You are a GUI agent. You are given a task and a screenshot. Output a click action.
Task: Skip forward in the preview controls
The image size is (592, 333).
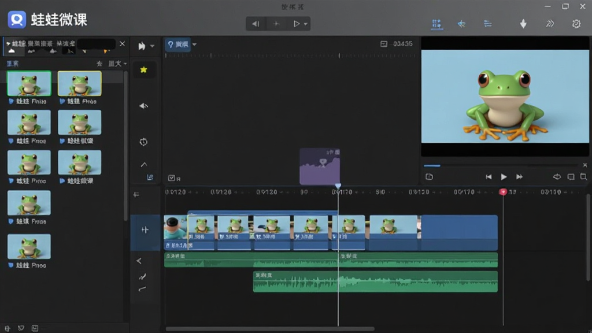pyautogui.click(x=519, y=177)
